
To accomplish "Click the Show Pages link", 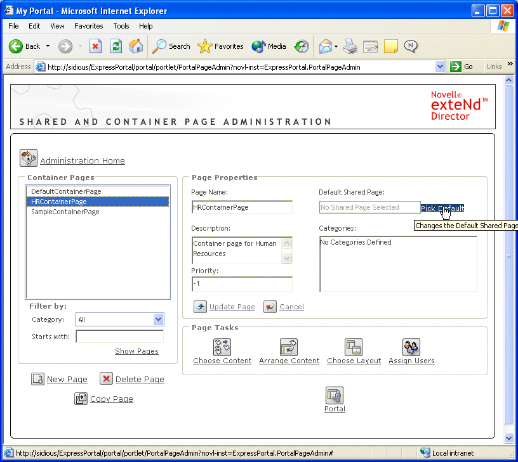I will coord(136,351).
